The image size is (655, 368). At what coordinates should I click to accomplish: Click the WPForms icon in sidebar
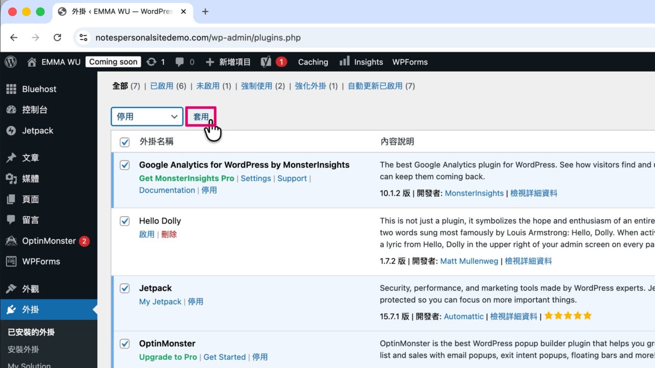click(11, 261)
